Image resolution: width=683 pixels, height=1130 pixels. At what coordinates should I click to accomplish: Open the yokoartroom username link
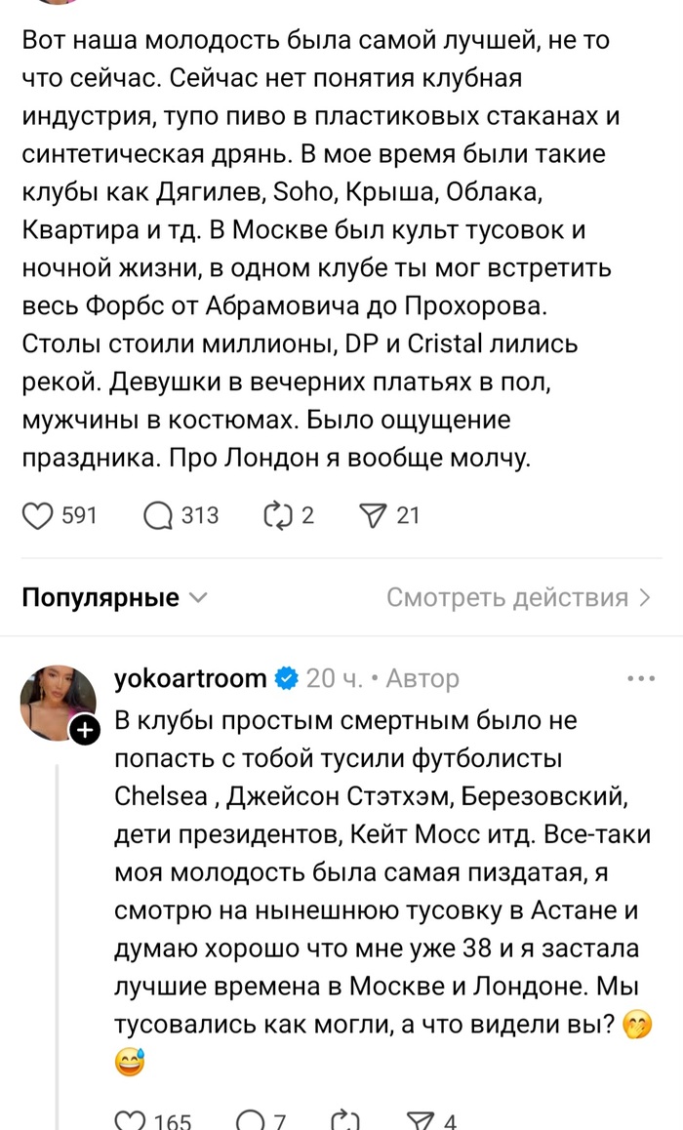point(190,678)
